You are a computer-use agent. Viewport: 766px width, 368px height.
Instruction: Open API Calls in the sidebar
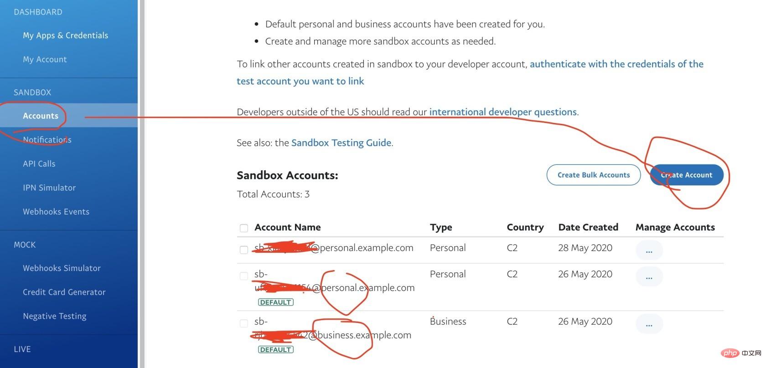(x=39, y=164)
